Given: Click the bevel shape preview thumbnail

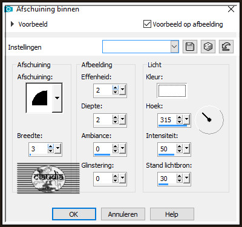Looking at the screenshot, I should coord(39,98).
